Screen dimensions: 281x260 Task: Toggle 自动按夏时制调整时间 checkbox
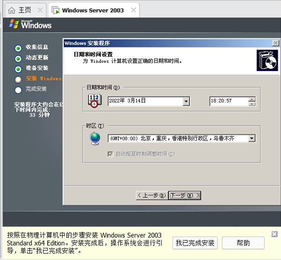110,154
